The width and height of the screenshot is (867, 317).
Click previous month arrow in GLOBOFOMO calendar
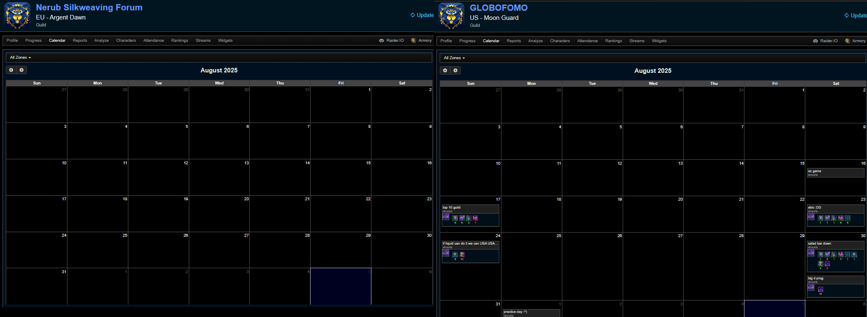(445, 70)
